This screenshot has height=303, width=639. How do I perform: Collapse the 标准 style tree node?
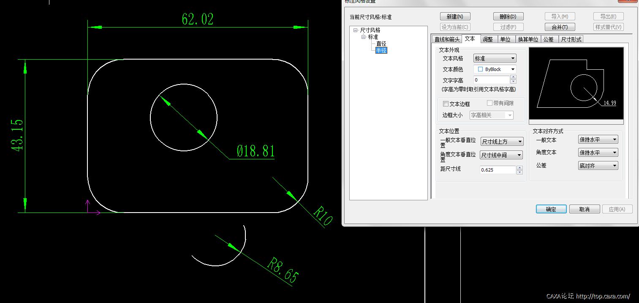click(x=363, y=37)
